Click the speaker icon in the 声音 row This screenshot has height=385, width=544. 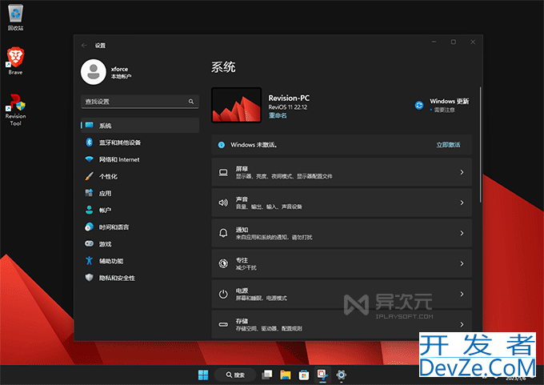(223, 203)
